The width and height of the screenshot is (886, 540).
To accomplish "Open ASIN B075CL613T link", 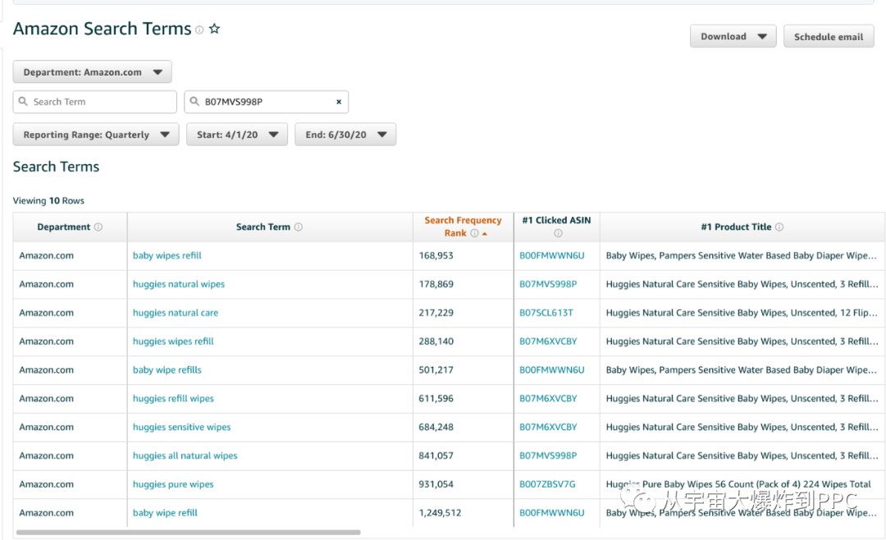I will click(546, 313).
